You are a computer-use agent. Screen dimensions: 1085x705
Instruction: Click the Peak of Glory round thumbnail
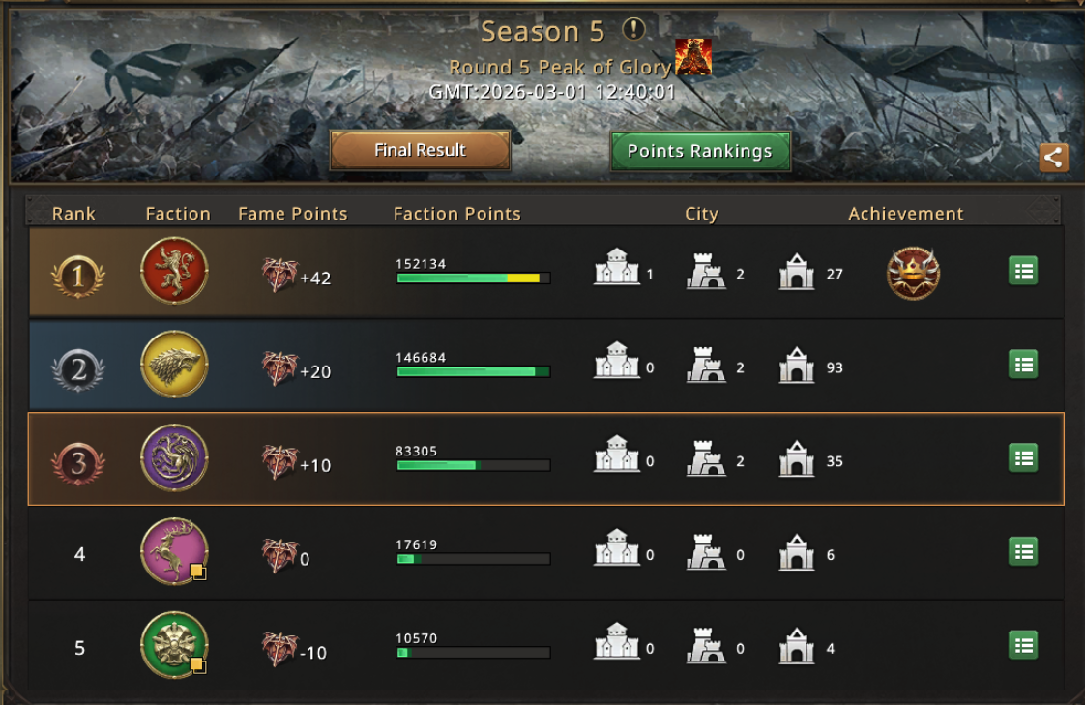click(x=693, y=57)
